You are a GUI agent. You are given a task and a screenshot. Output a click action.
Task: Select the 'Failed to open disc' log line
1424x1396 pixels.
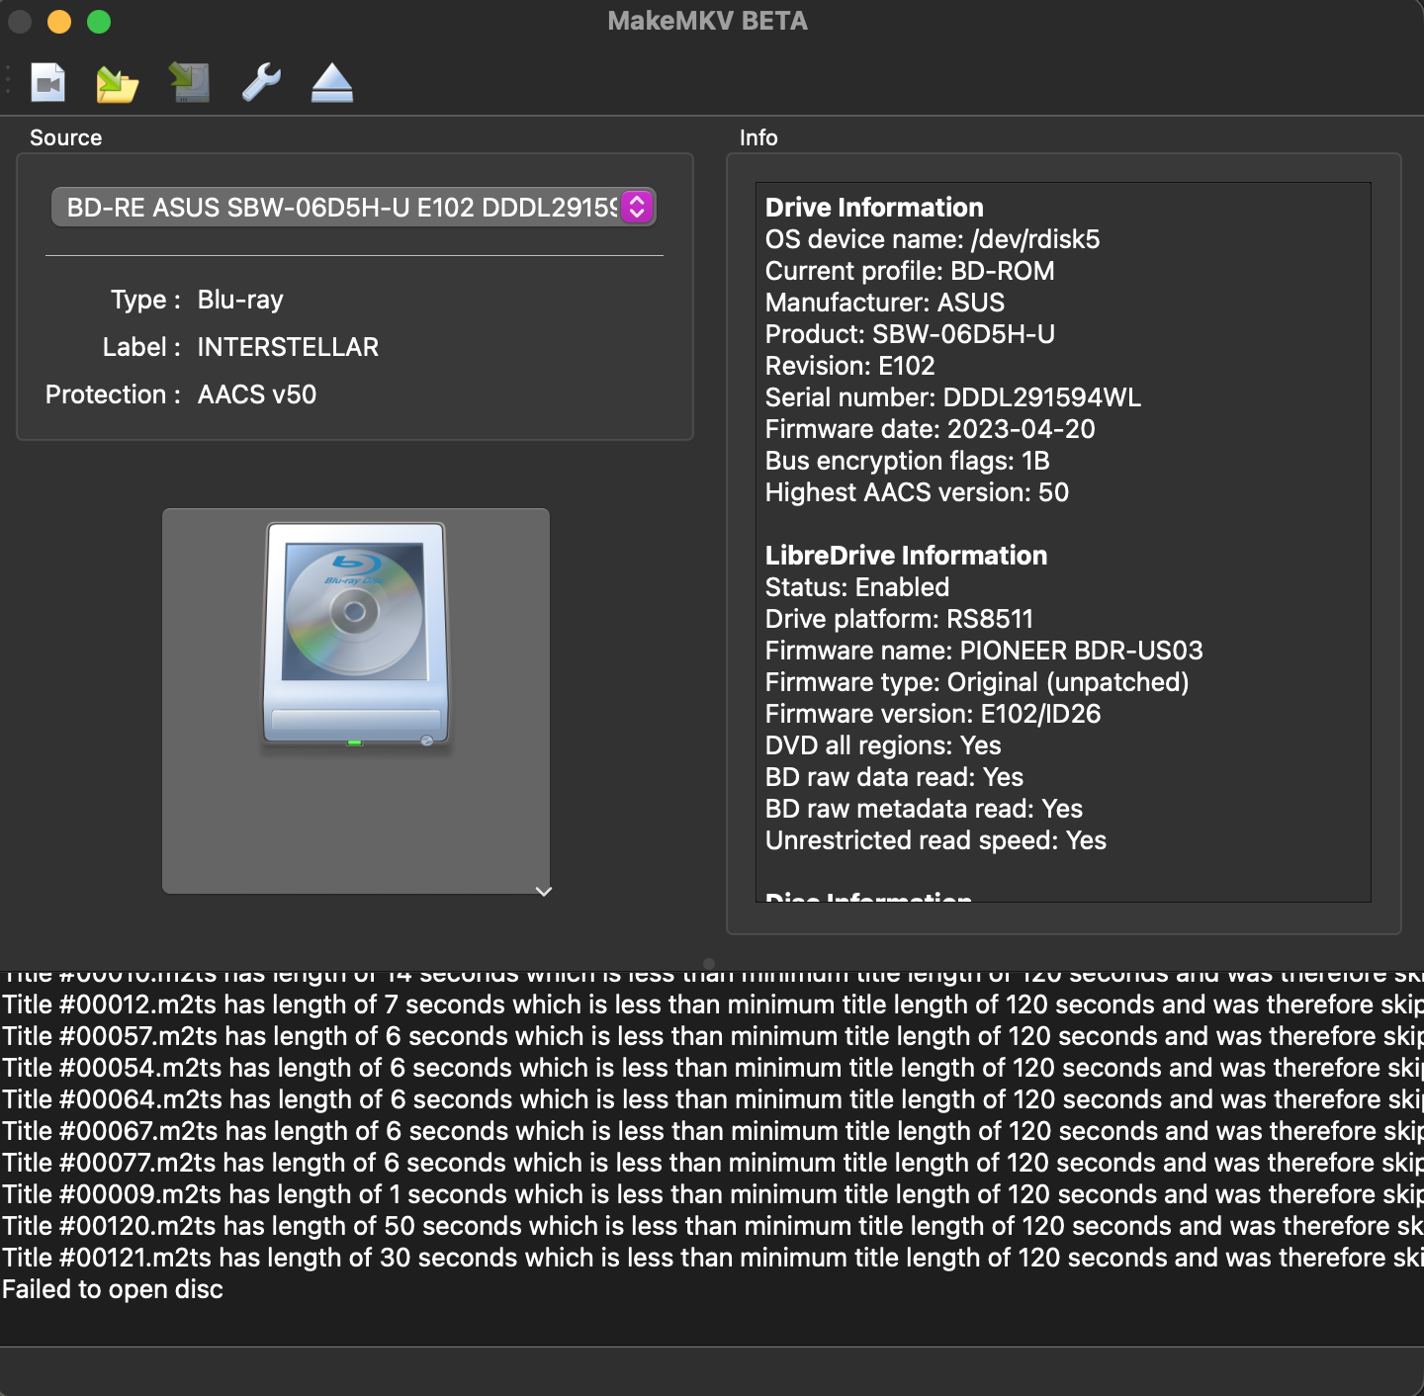(112, 1289)
